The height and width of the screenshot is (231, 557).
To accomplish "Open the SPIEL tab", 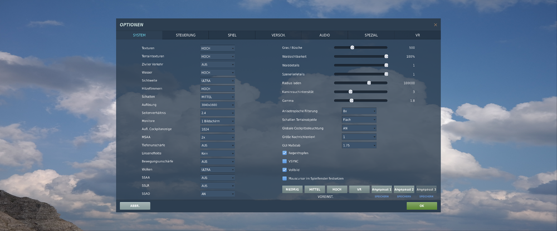I will 232,35.
